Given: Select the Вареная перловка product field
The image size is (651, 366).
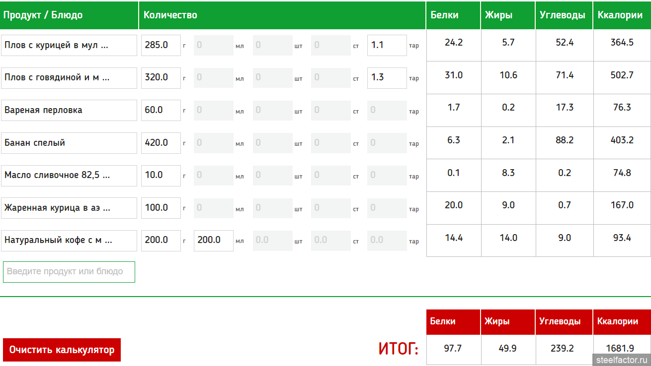Looking at the screenshot, I should click(69, 110).
